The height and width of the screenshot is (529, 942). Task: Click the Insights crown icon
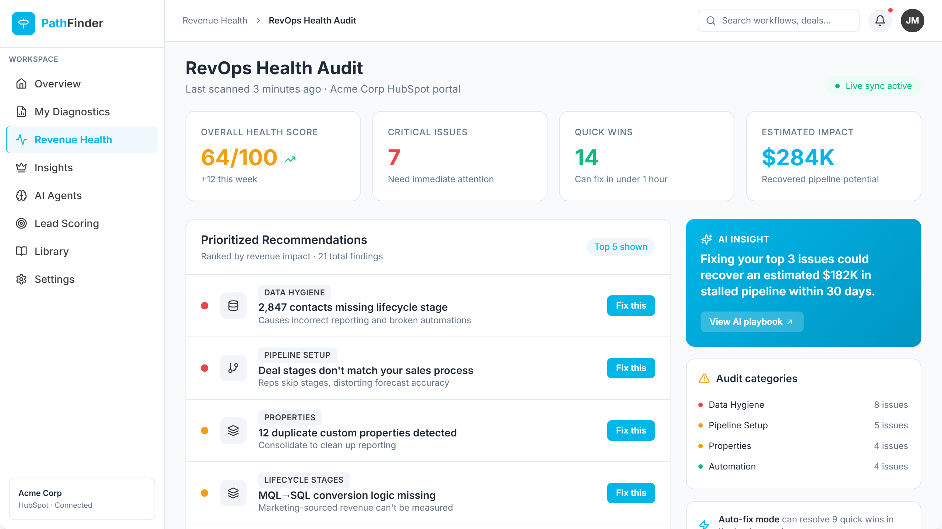21,168
